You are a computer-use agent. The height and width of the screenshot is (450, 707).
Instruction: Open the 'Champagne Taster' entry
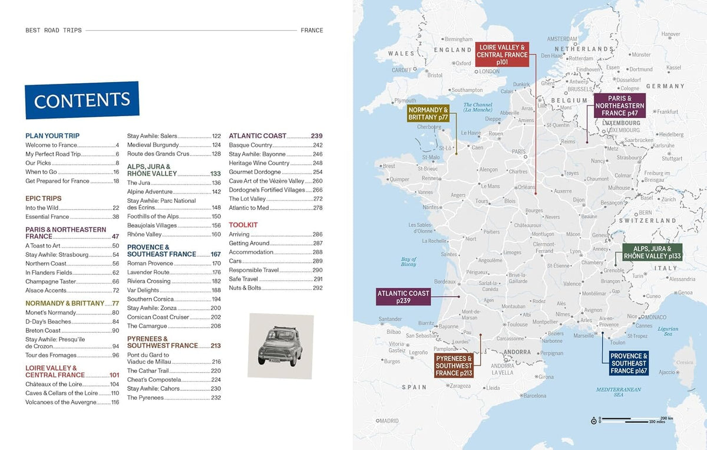72,282
